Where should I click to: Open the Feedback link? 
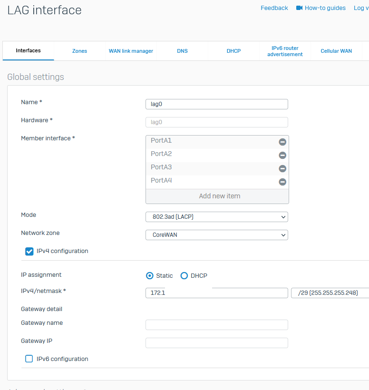pyautogui.click(x=274, y=8)
